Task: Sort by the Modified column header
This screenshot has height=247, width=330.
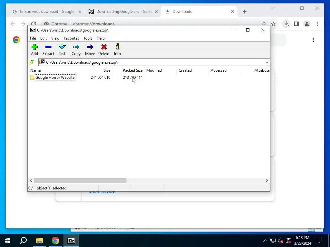Action: pyautogui.click(x=160, y=70)
